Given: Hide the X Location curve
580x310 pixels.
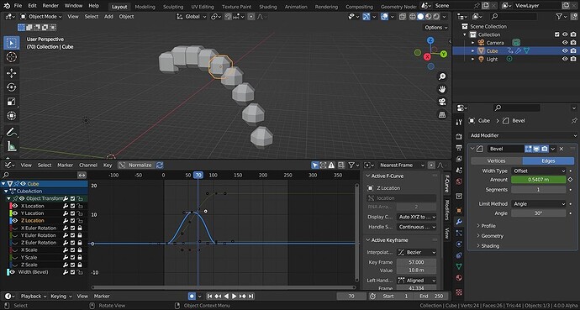Looking at the screenshot, I should point(15,206).
